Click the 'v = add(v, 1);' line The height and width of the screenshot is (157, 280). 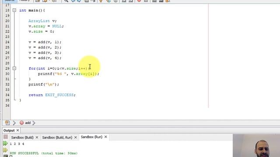click(x=45, y=42)
